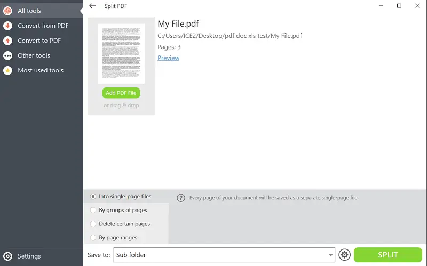The width and height of the screenshot is (427, 266).
Task: Click the Settings gear icon in sidebar
Action: tap(7, 256)
